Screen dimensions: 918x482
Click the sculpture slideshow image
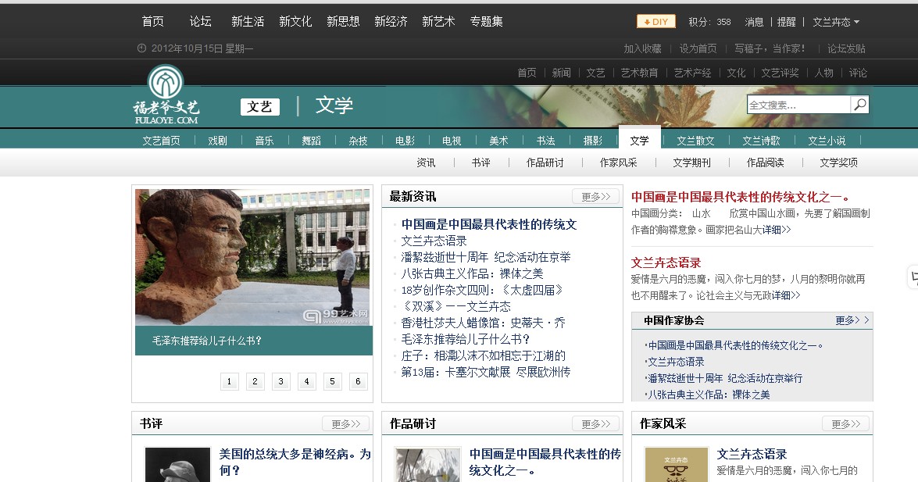pyautogui.click(x=253, y=257)
